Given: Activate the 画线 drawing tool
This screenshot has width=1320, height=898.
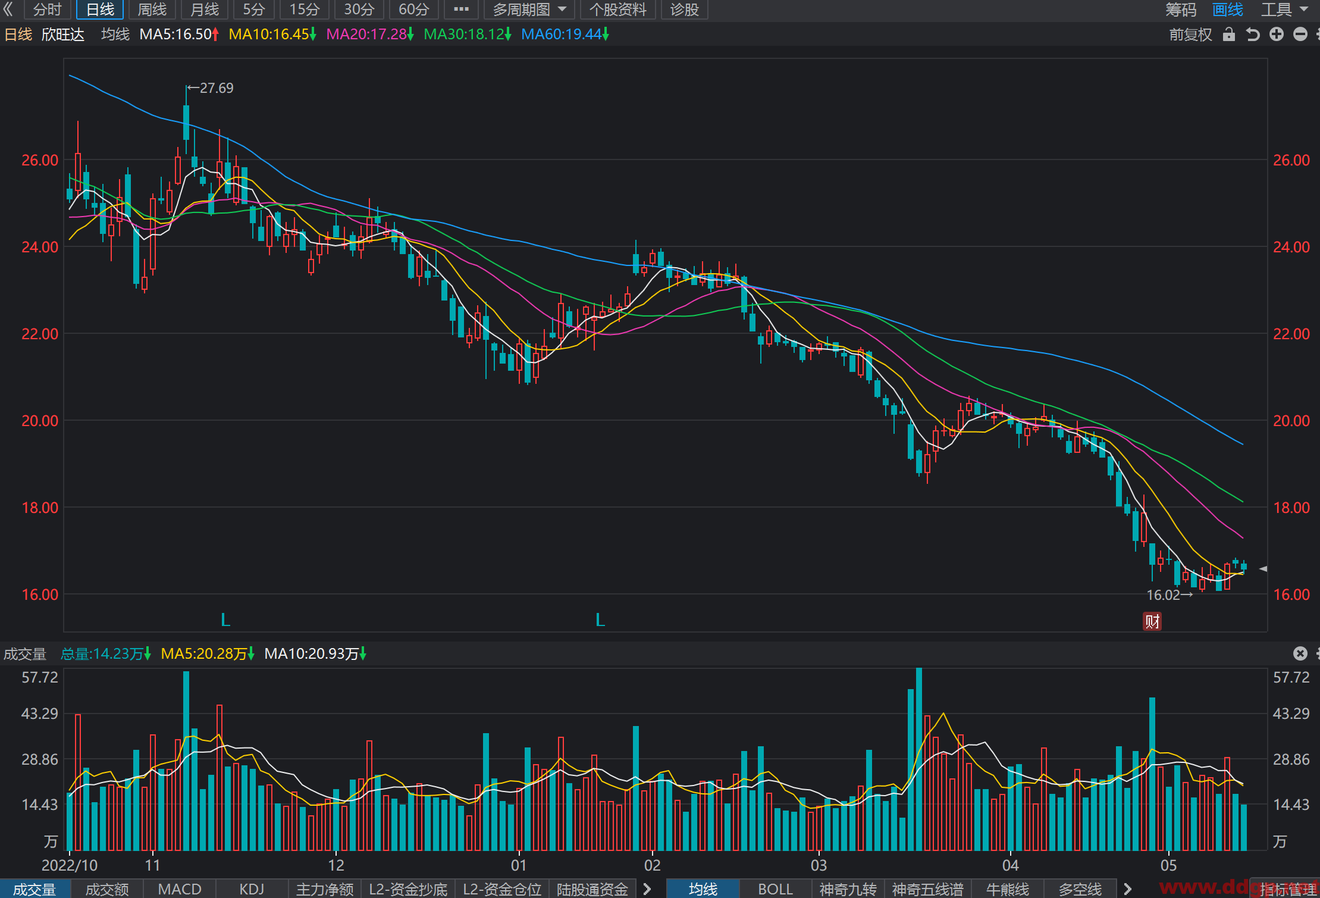Looking at the screenshot, I should [1228, 10].
